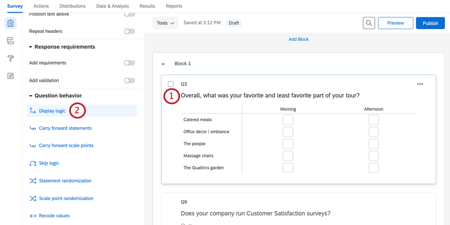Open the look and feel paint roller icon
The image size is (450, 225).
(x=10, y=58)
